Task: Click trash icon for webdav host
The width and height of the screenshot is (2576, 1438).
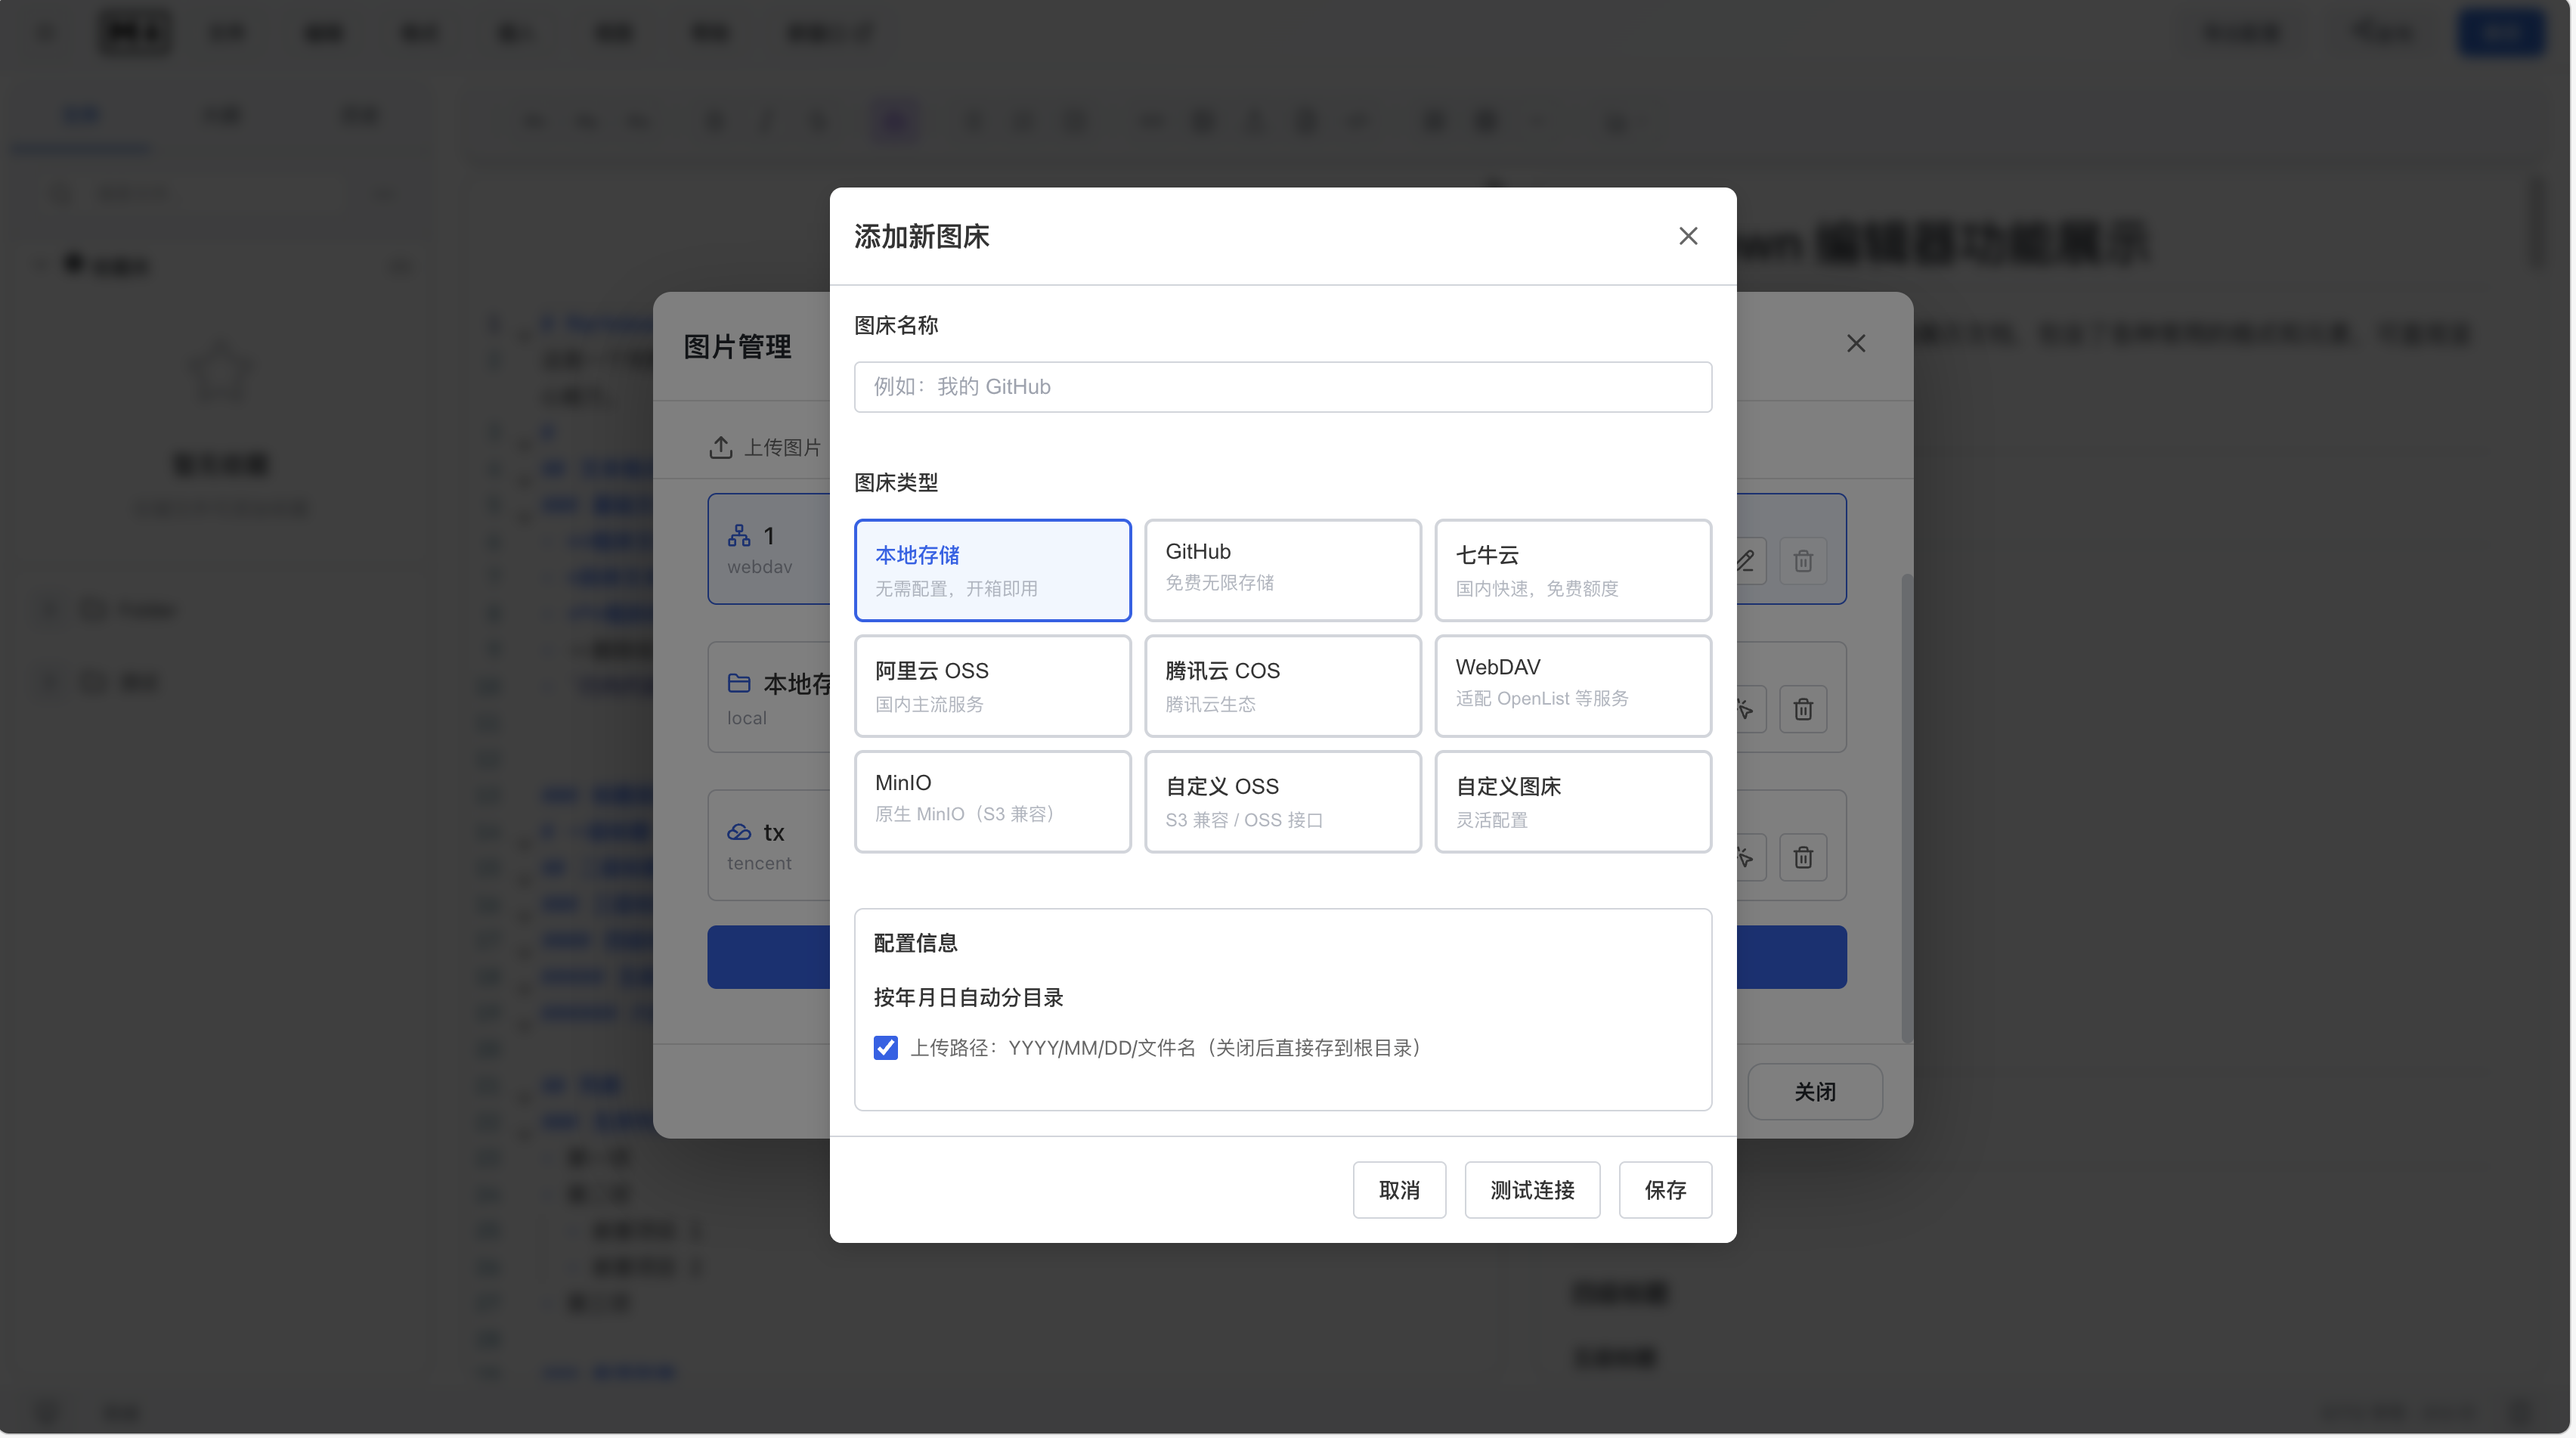Action: (x=1803, y=561)
